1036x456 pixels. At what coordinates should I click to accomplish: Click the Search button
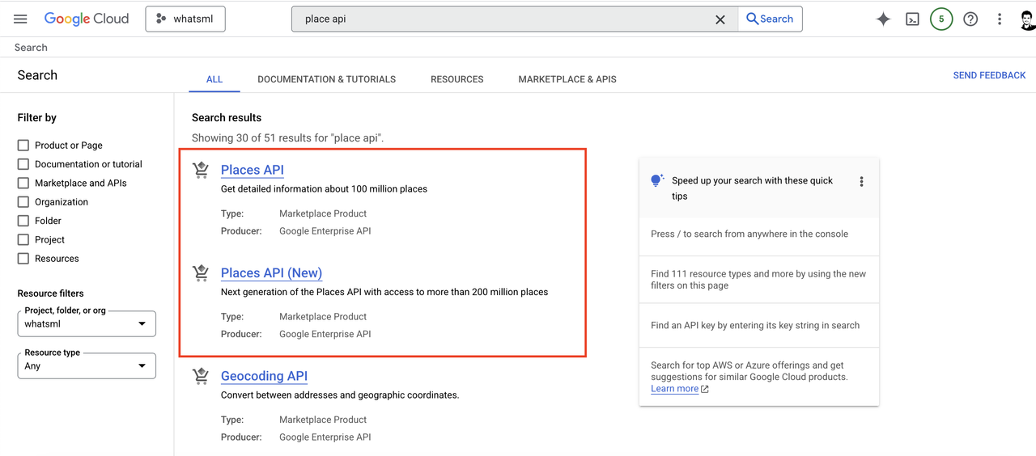[770, 19]
